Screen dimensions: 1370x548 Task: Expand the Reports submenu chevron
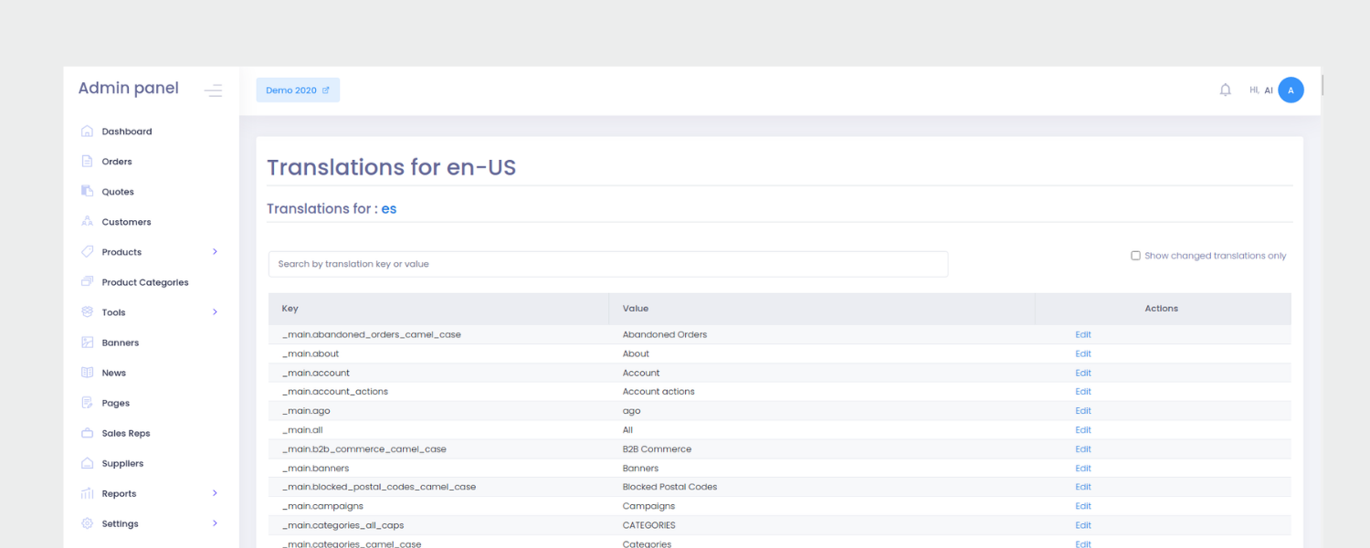click(216, 493)
